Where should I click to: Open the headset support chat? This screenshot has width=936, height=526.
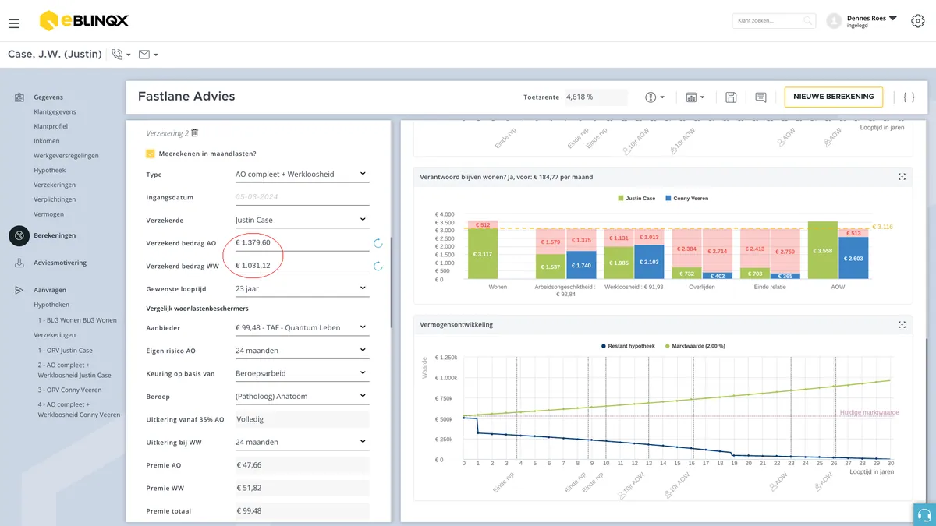tap(924, 515)
